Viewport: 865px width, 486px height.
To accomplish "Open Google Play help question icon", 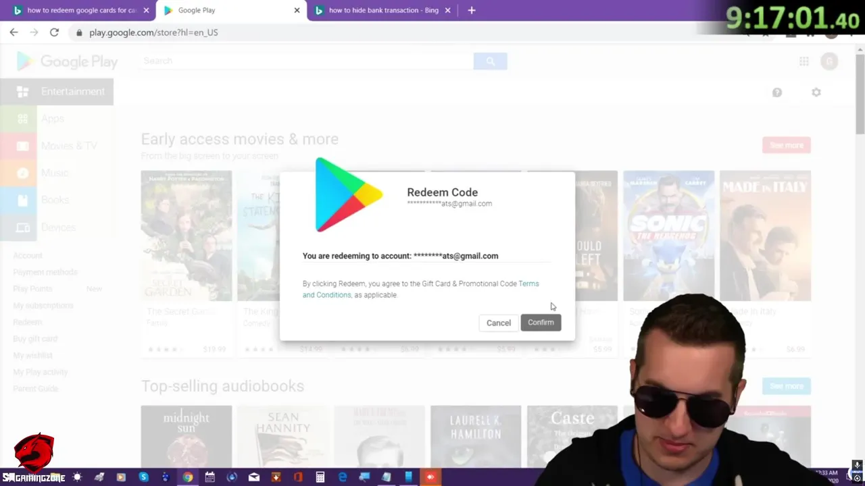I will (777, 92).
